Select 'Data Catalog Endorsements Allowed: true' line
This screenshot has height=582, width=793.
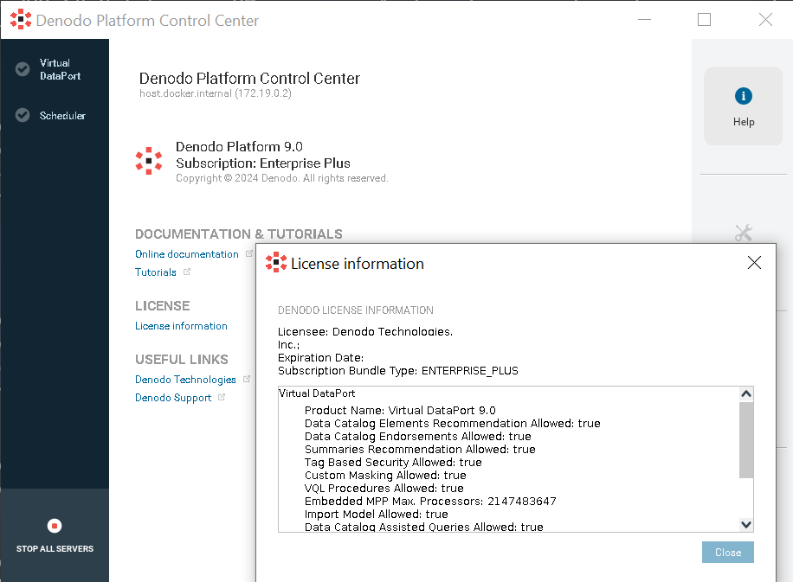pyautogui.click(x=418, y=437)
